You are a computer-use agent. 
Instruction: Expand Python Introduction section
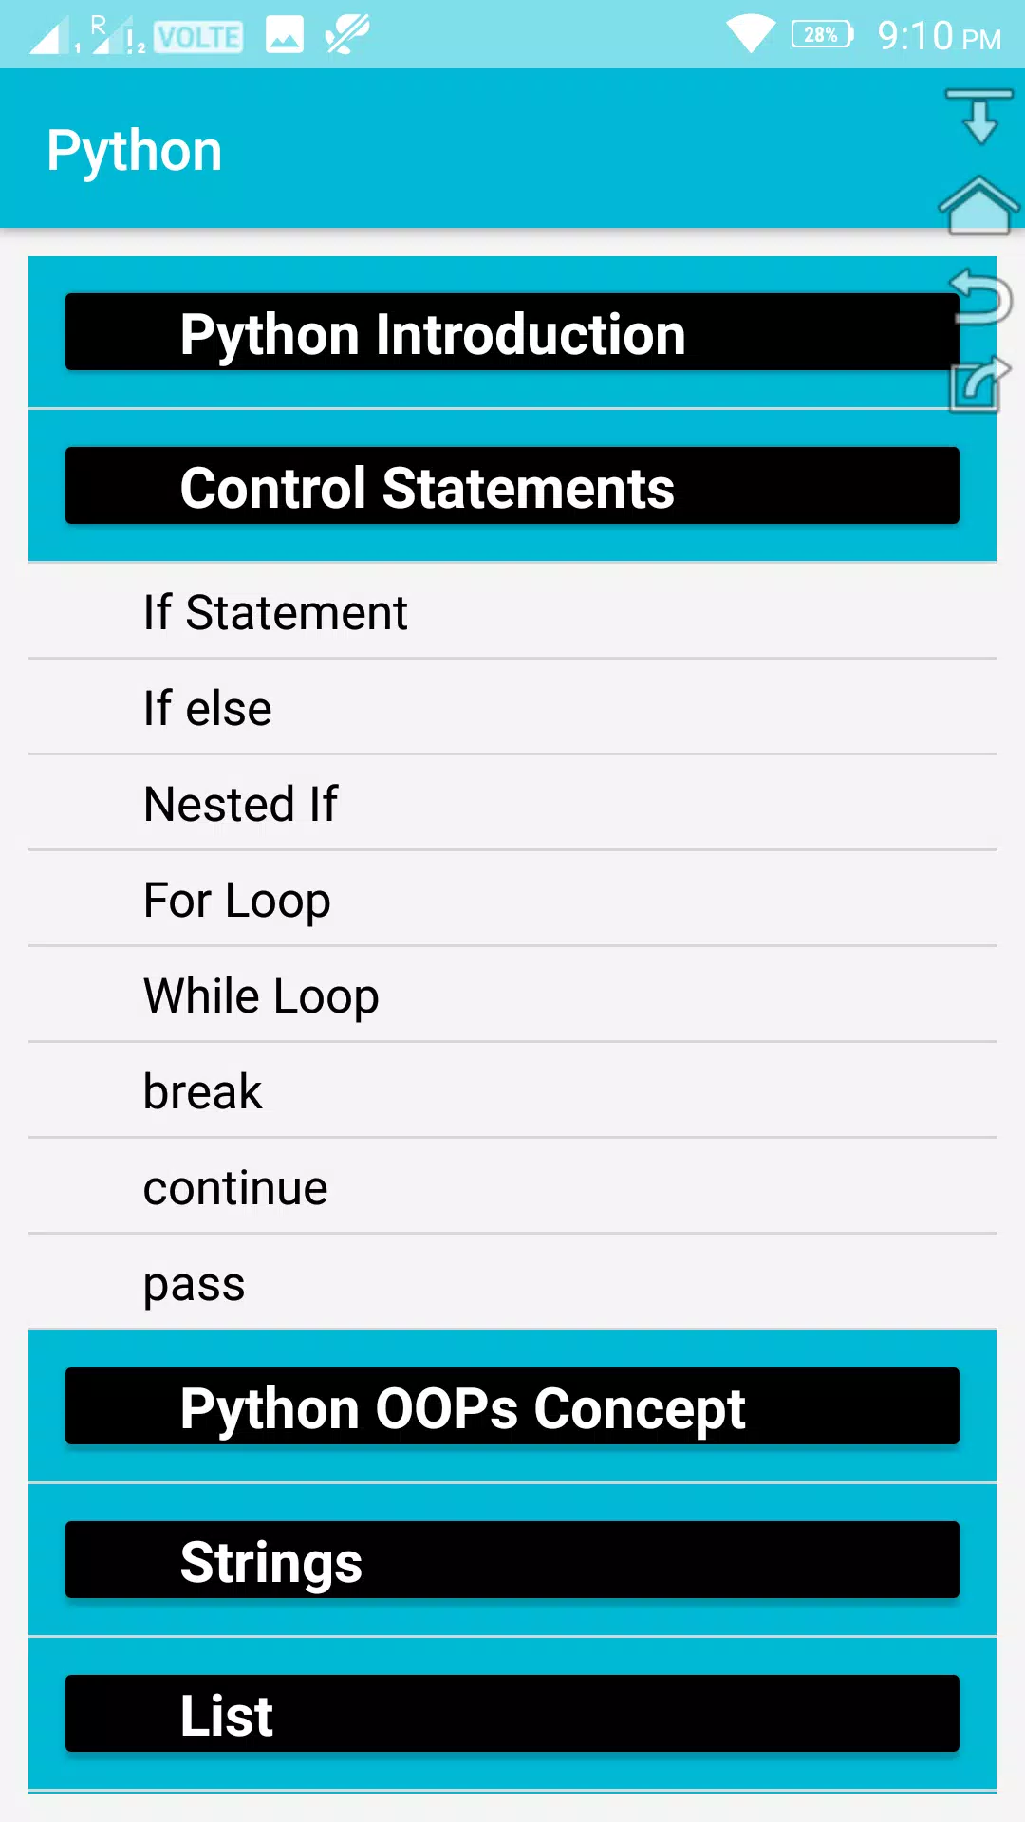point(512,332)
